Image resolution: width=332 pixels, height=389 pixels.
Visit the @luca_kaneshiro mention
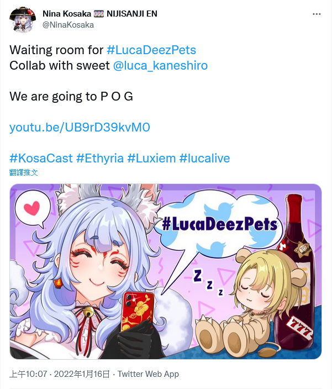click(x=160, y=66)
